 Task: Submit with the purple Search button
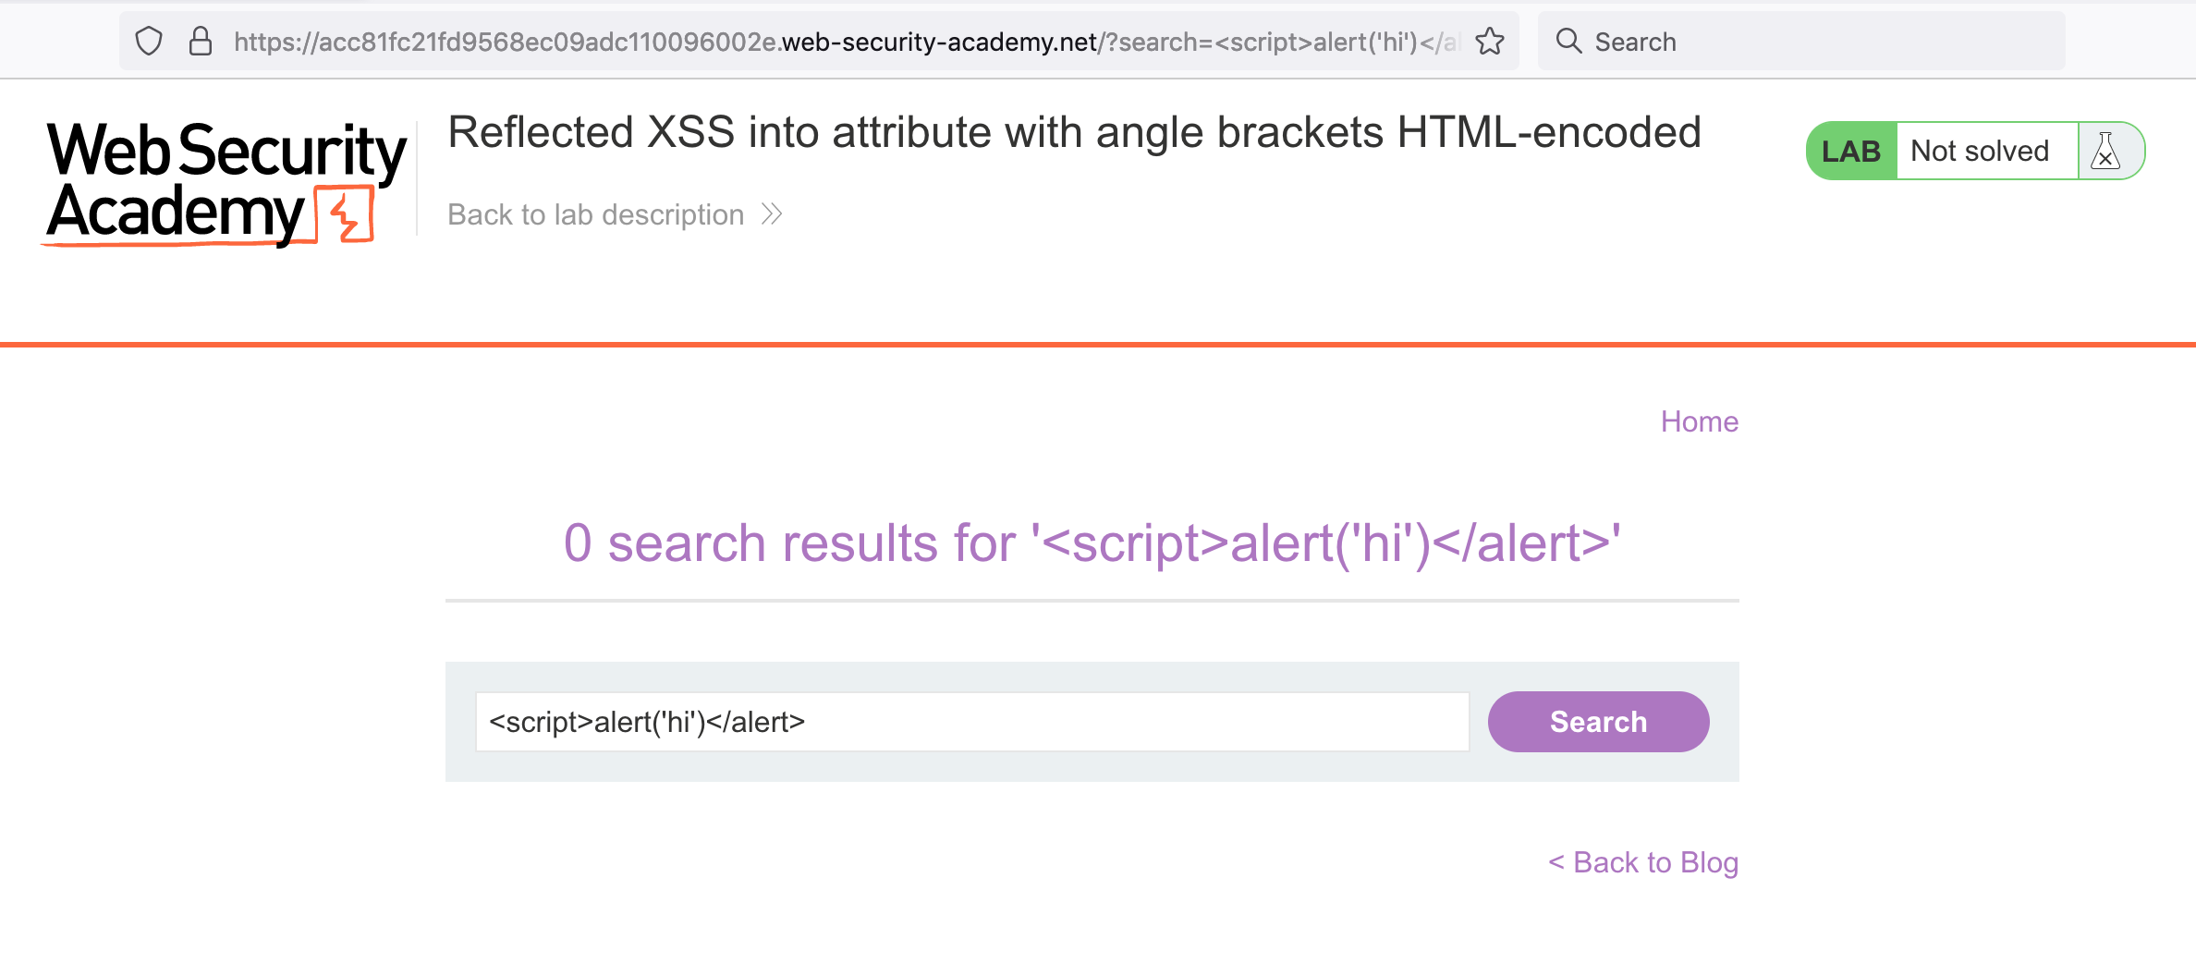tap(1598, 722)
